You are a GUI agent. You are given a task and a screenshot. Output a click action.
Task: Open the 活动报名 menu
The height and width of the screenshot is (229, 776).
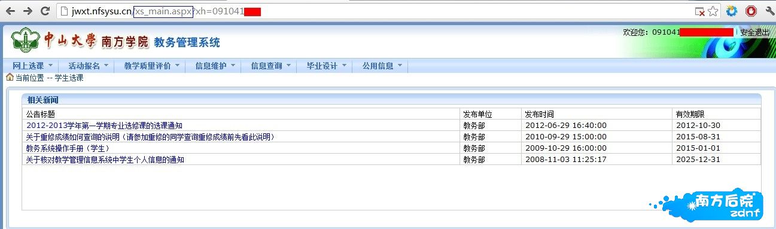click(x=84, y=66)
